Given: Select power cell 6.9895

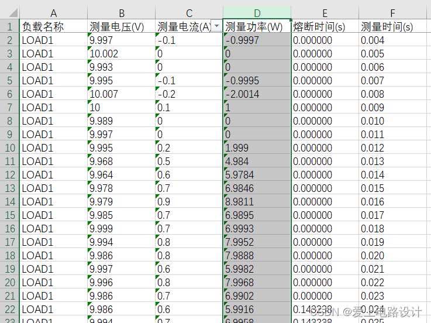Looking at the screenshot, I should pos(257,215).
